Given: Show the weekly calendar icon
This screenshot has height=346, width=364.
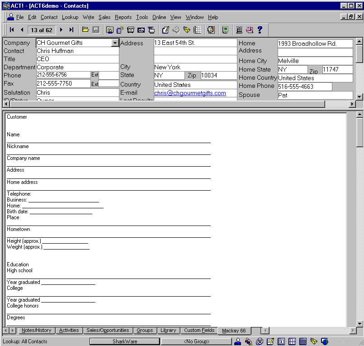Looking at the screenshot, I should (x=292, y=341).
